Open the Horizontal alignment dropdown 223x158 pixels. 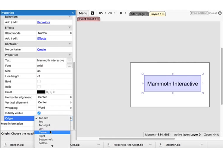(x=54, y=97)
